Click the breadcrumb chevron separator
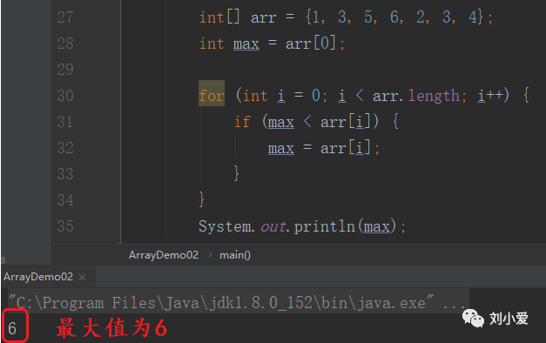 (x=210, y=255)
